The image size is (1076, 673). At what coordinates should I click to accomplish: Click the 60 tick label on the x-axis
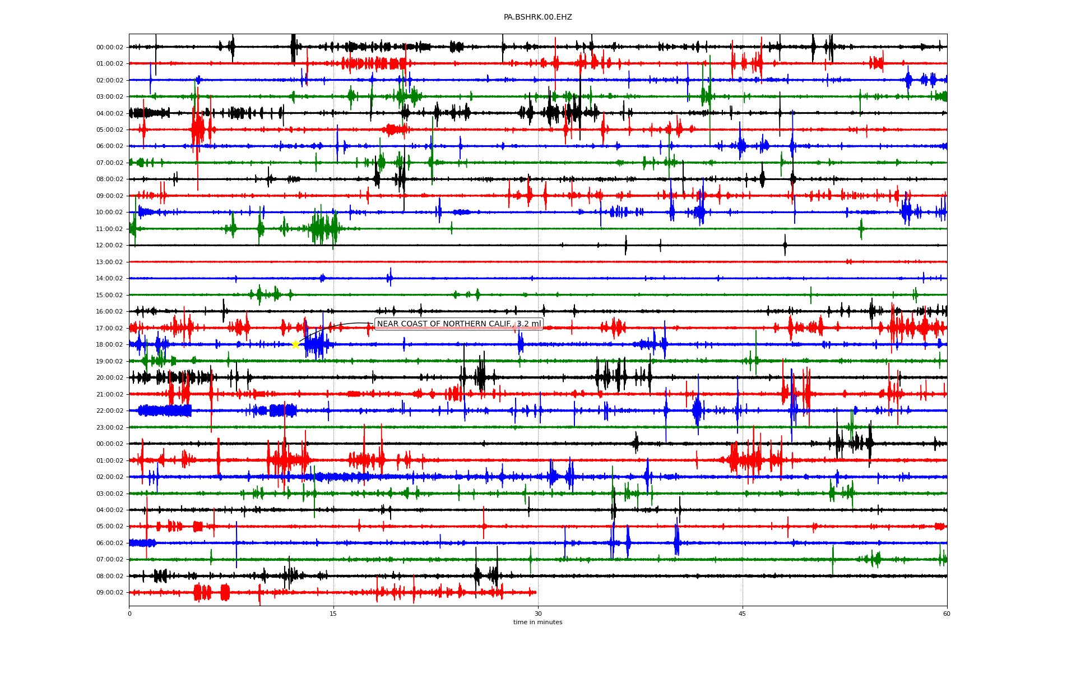(947, 614)
